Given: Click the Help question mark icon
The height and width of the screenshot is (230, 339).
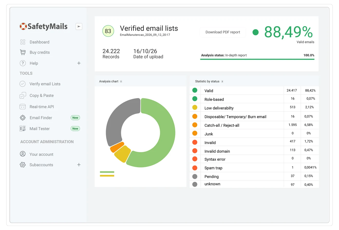Looking at the screenshot, I should [23, 63].
